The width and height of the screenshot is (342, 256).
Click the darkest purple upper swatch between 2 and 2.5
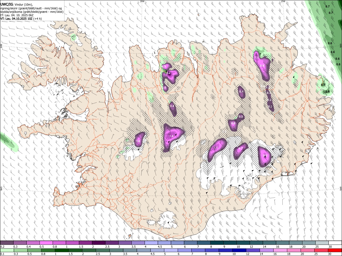coord(99,243)
